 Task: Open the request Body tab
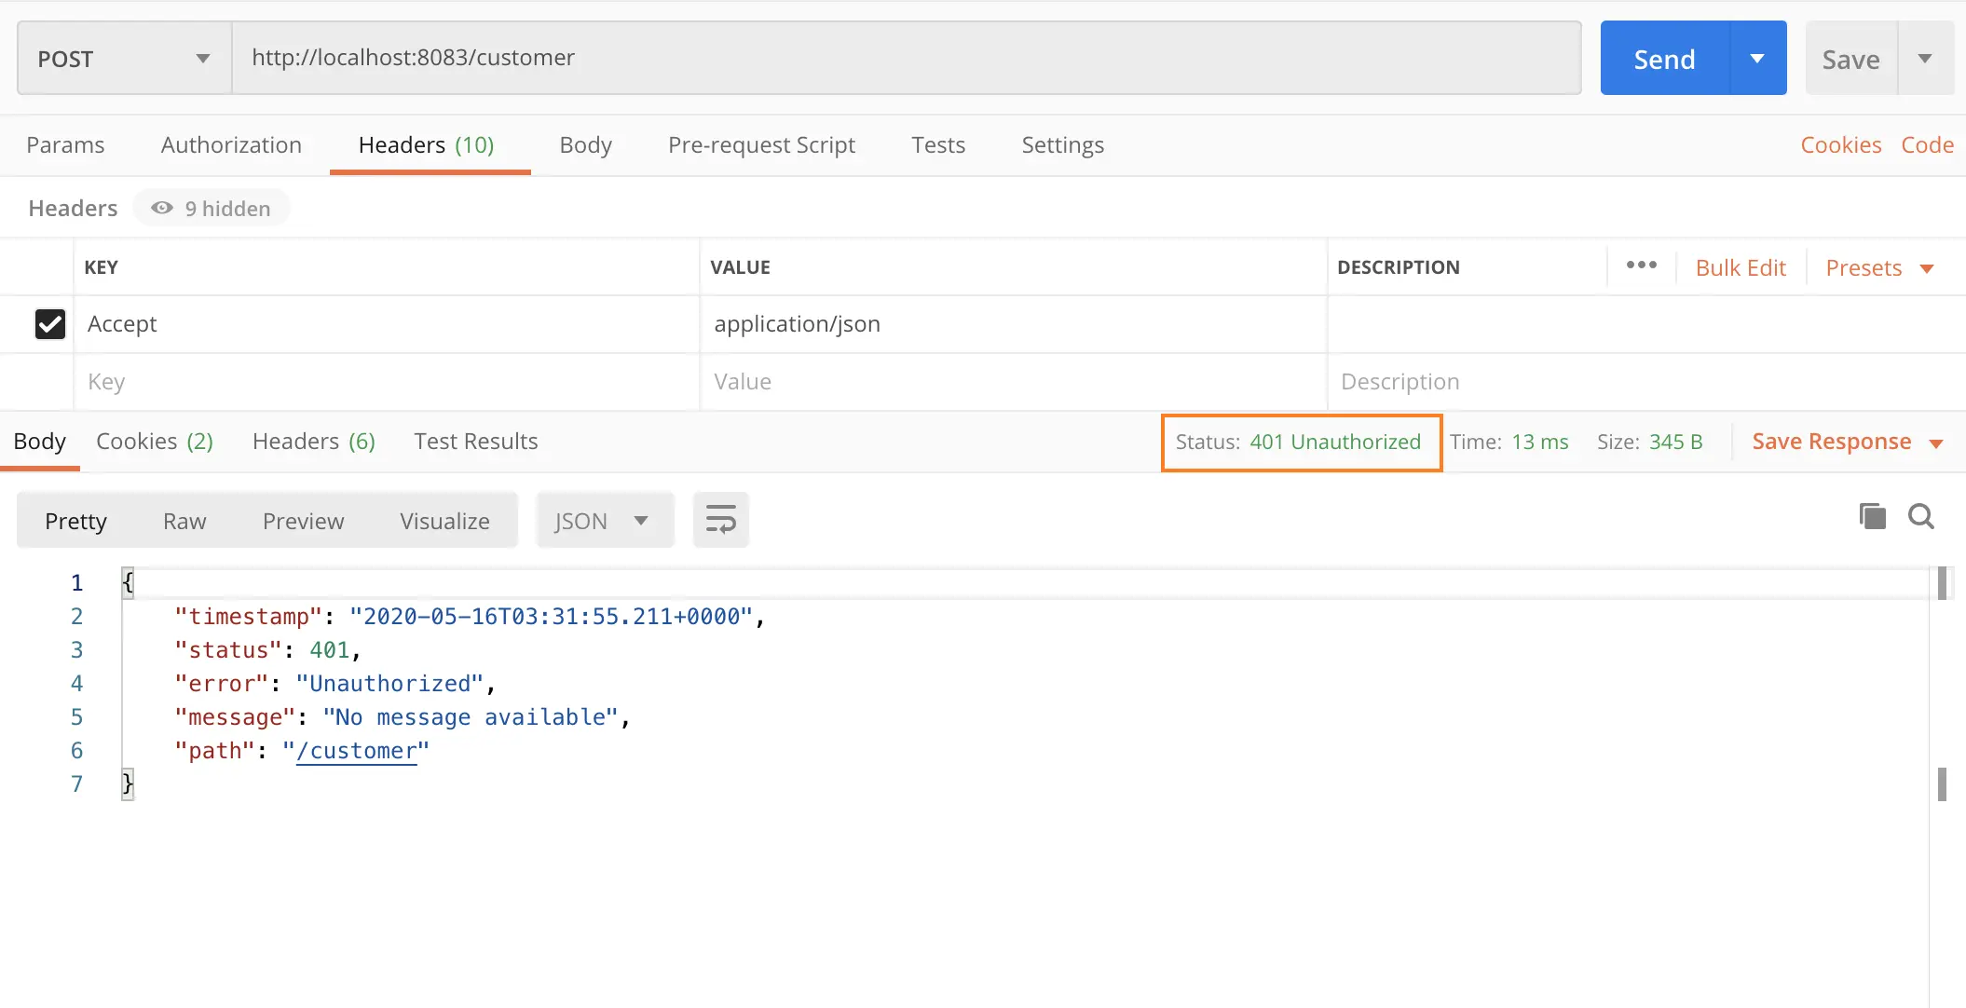[585, 145]
